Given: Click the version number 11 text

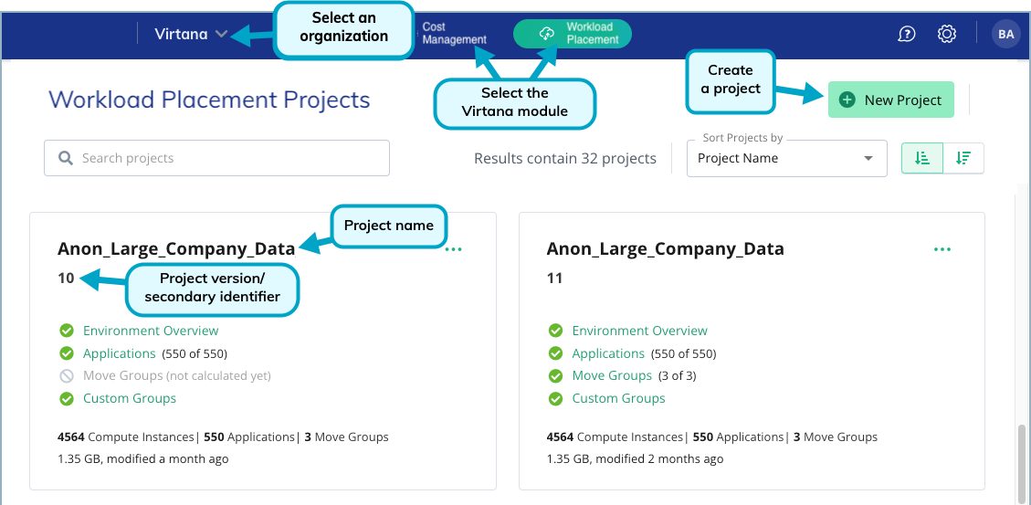Looking at the screenshot, I should (x=554, y=279).
